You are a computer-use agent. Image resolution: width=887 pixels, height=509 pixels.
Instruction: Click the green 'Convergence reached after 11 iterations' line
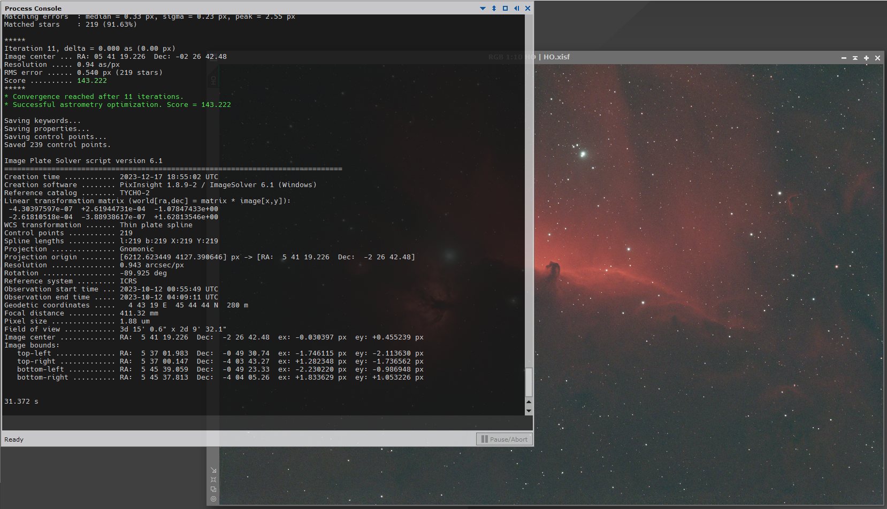click(x=94, y=97)
